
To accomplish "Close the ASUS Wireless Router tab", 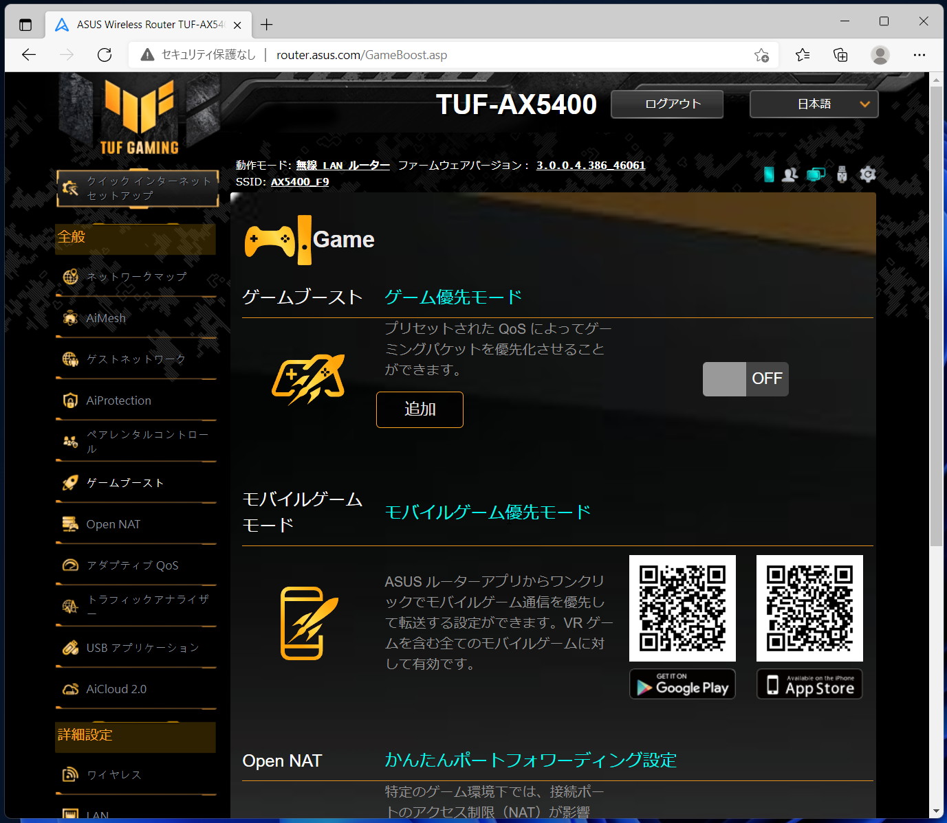I will tap(237, 25).
